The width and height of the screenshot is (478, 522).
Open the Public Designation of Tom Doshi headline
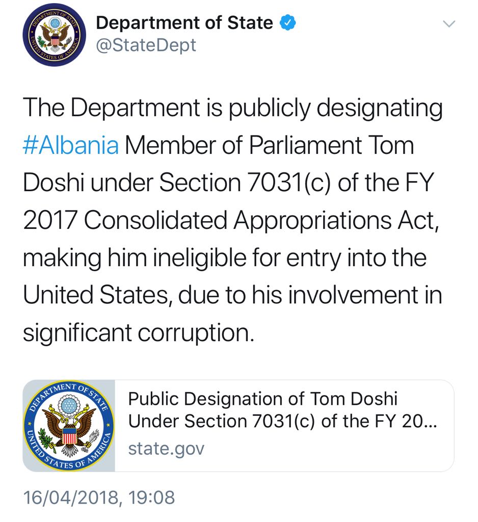tap(262, 399)
